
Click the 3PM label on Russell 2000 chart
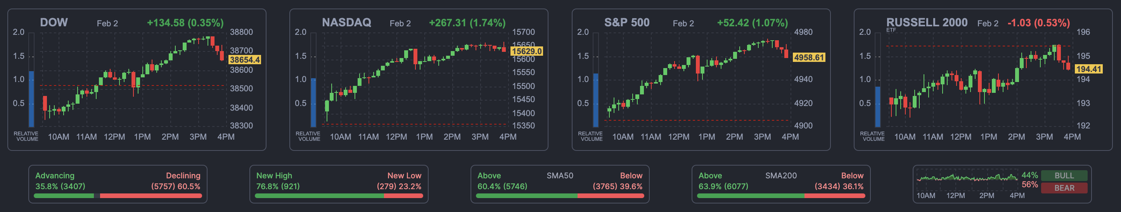point(1044,137)
